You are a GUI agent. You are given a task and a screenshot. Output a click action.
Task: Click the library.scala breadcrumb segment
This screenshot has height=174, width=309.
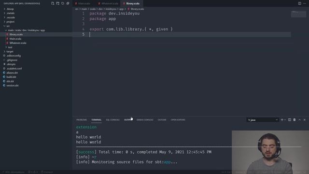(x=136, y=9)
